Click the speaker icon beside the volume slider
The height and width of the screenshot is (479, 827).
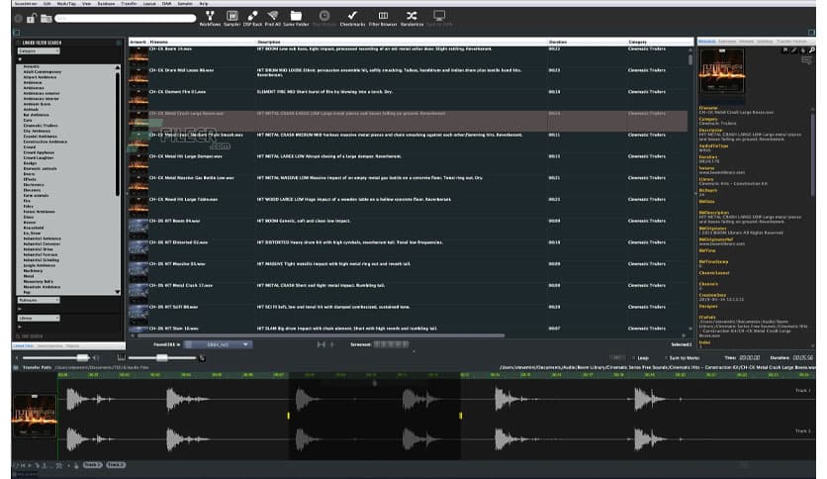96,357
